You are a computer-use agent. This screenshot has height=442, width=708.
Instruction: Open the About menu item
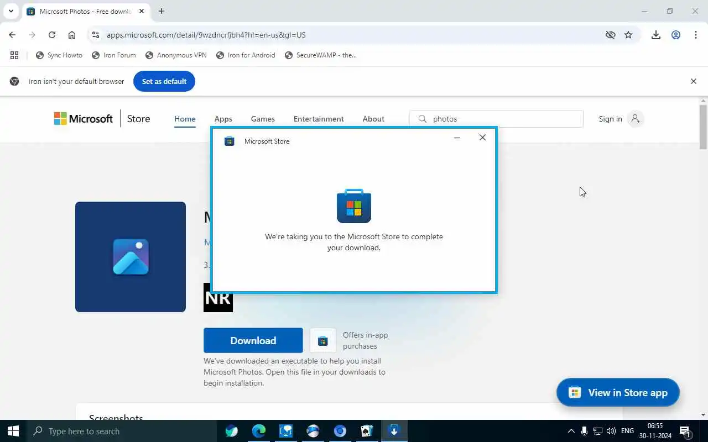point(373,119)
